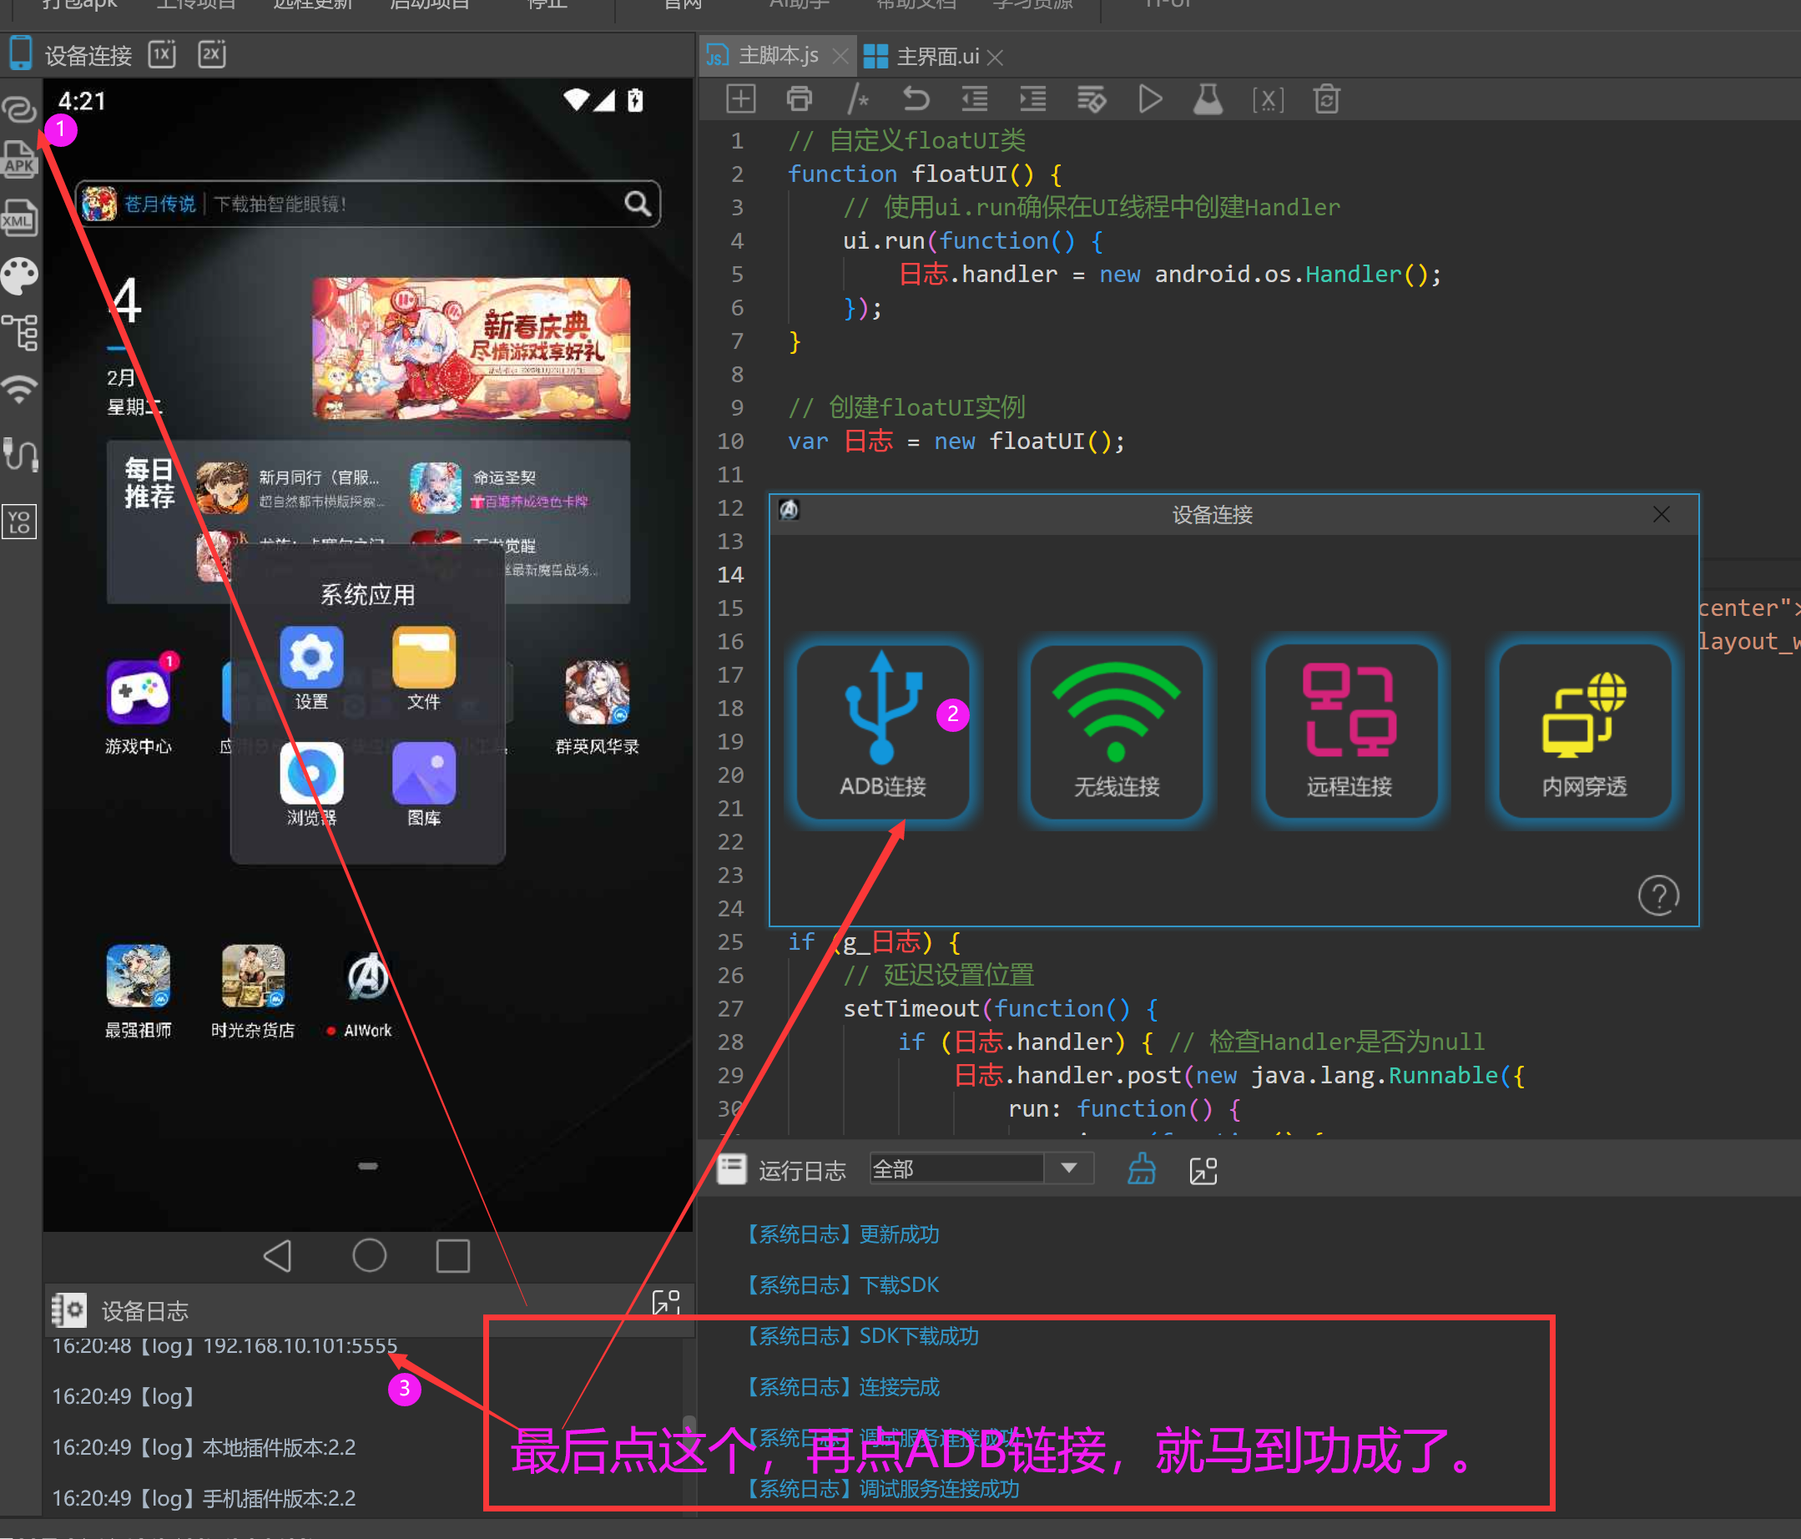Open 远程更新 in the top menu

(313, 5)
